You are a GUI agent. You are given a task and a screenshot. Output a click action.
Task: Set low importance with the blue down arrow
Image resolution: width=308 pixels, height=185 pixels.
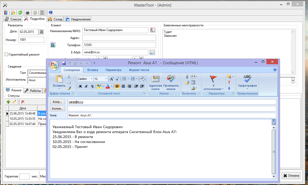point(229,88)
